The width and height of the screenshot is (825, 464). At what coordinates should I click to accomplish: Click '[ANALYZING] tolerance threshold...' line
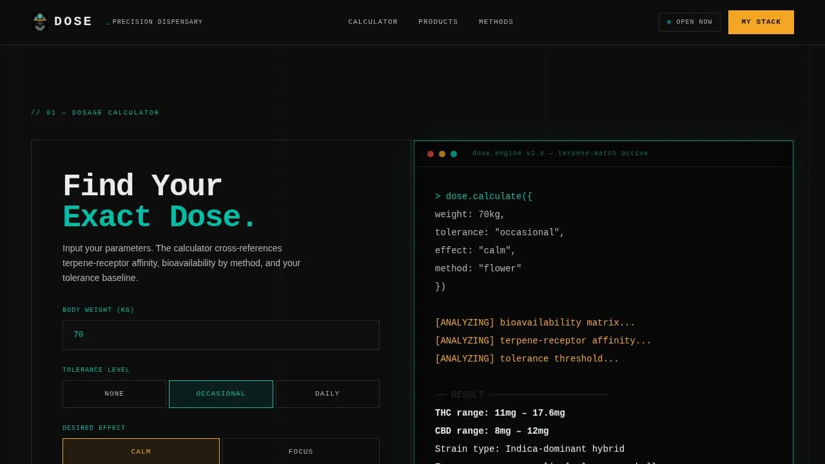click(527, 359)
